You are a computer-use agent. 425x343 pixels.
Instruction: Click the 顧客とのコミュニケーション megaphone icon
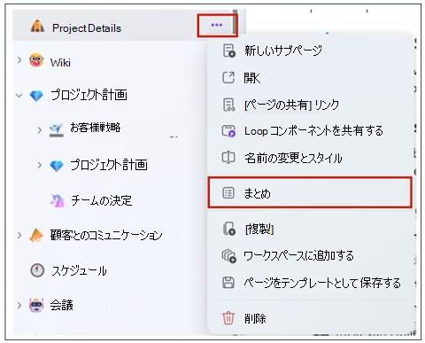(x=37, y=235)
